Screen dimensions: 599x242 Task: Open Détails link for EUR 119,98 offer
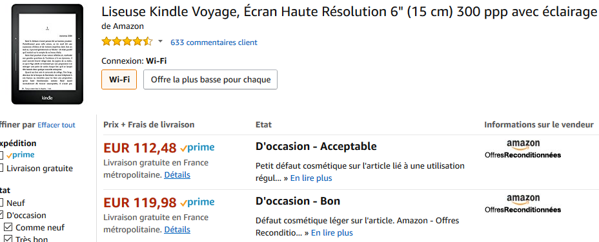point(178,229)
